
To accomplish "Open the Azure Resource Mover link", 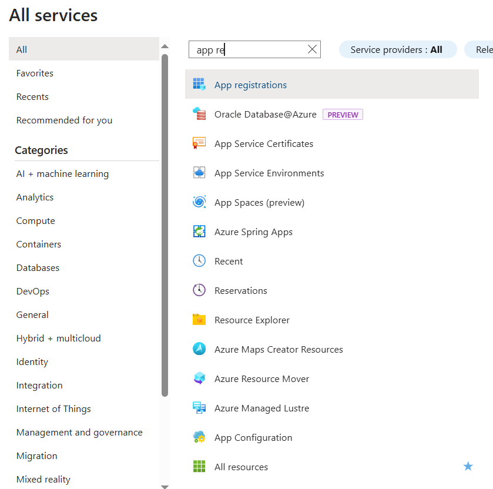I will 261,379.
